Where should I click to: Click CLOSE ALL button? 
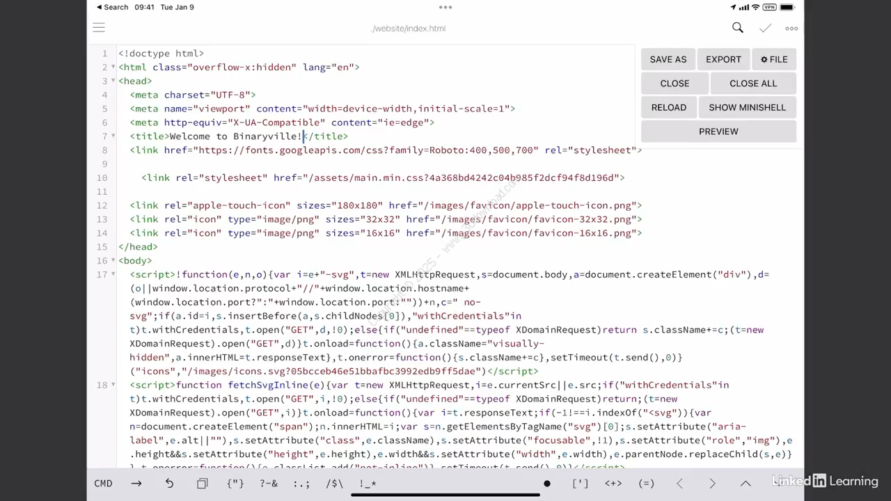click(x=753, y=83)
